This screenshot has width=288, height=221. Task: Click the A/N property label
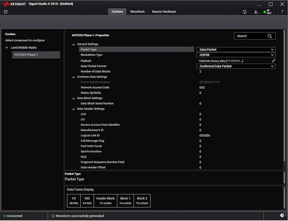83,114
